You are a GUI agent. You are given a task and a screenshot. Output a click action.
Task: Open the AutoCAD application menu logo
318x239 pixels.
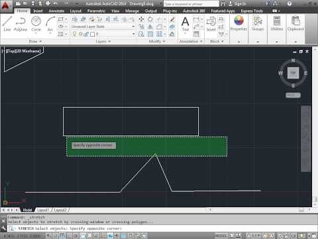[x=5, y=5]
